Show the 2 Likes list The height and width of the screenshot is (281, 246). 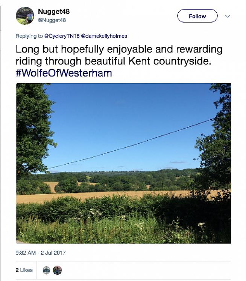click(x=24, y=270)
